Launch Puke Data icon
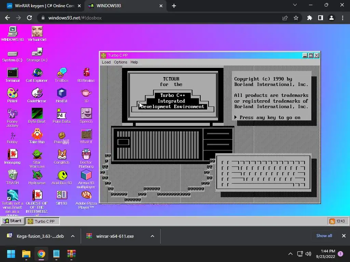350x262 pixels. pos(62,116)
